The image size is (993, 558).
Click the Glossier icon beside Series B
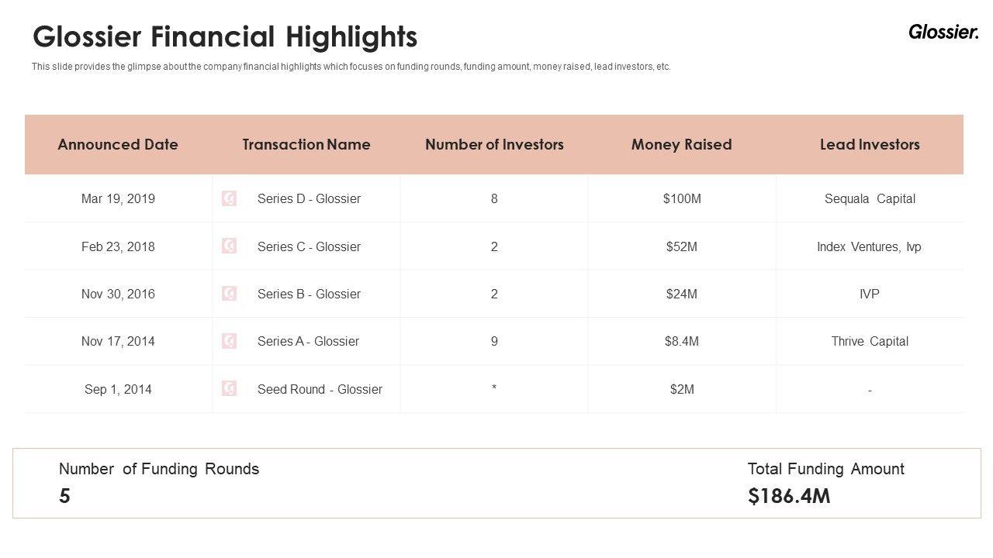tap(229, 294)
